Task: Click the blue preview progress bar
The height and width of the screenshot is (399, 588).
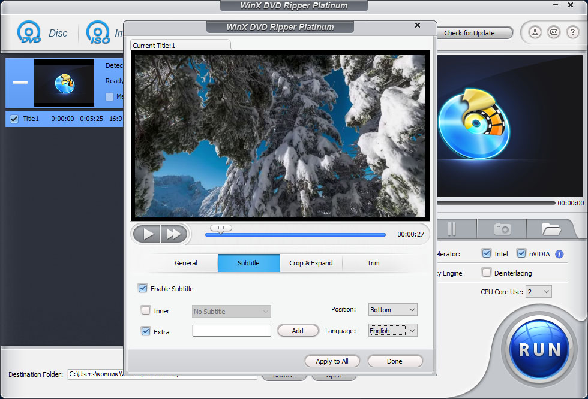Action: coord(295,235)
